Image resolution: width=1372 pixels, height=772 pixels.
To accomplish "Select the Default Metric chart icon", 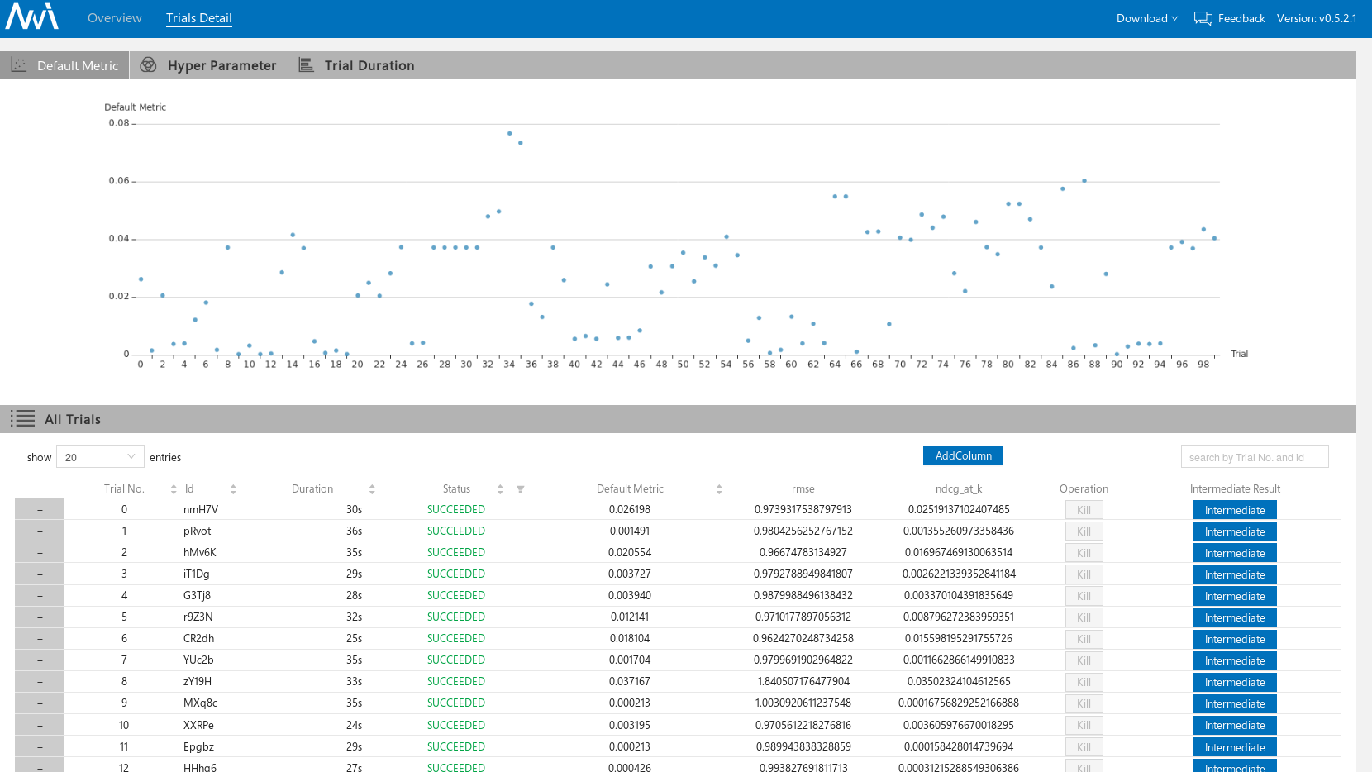I will 18,64.
